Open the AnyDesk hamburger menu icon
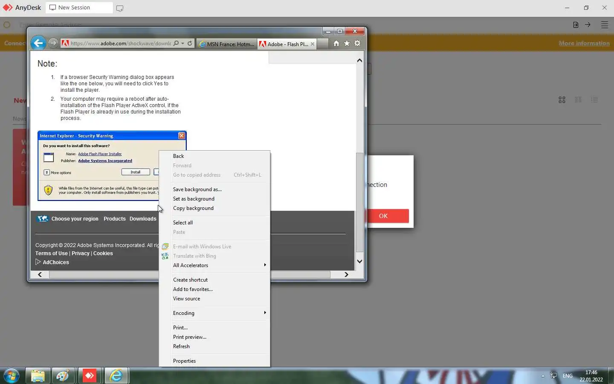 [605, 25]
